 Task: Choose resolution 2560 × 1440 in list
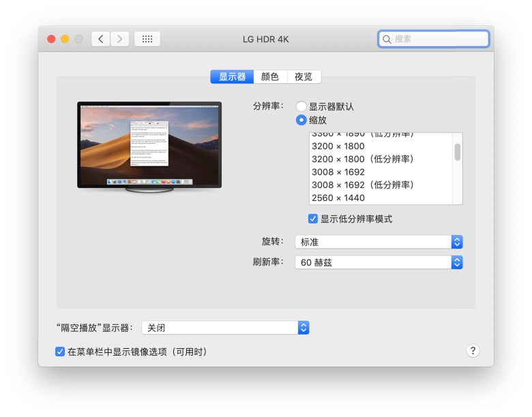(x=338, y=198)
